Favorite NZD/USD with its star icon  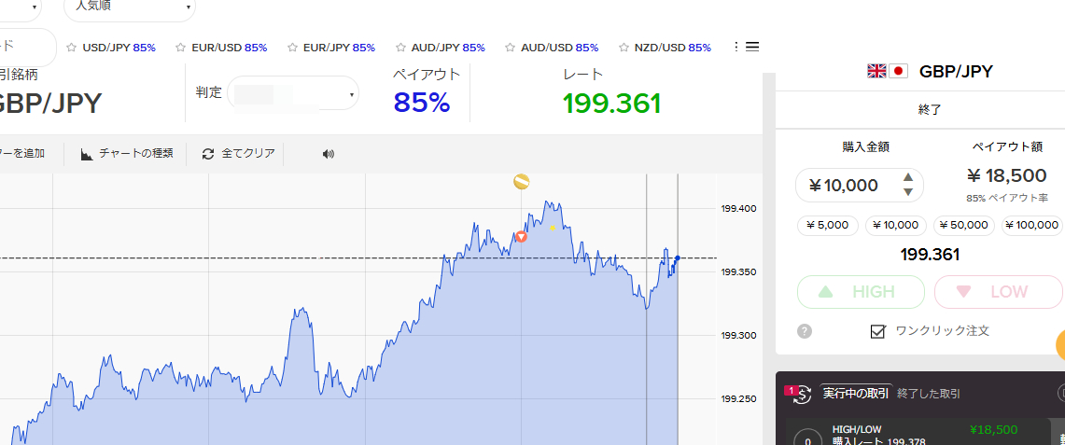point(624,48)
